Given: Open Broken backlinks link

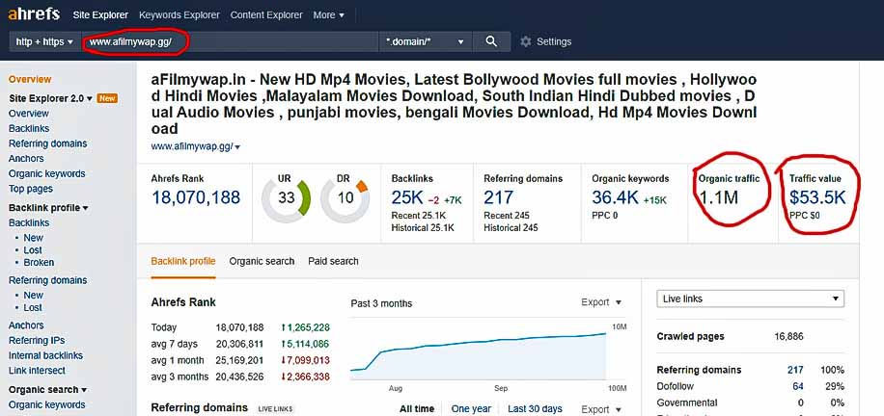Looking at the screenshot, I should click(39, 262).
